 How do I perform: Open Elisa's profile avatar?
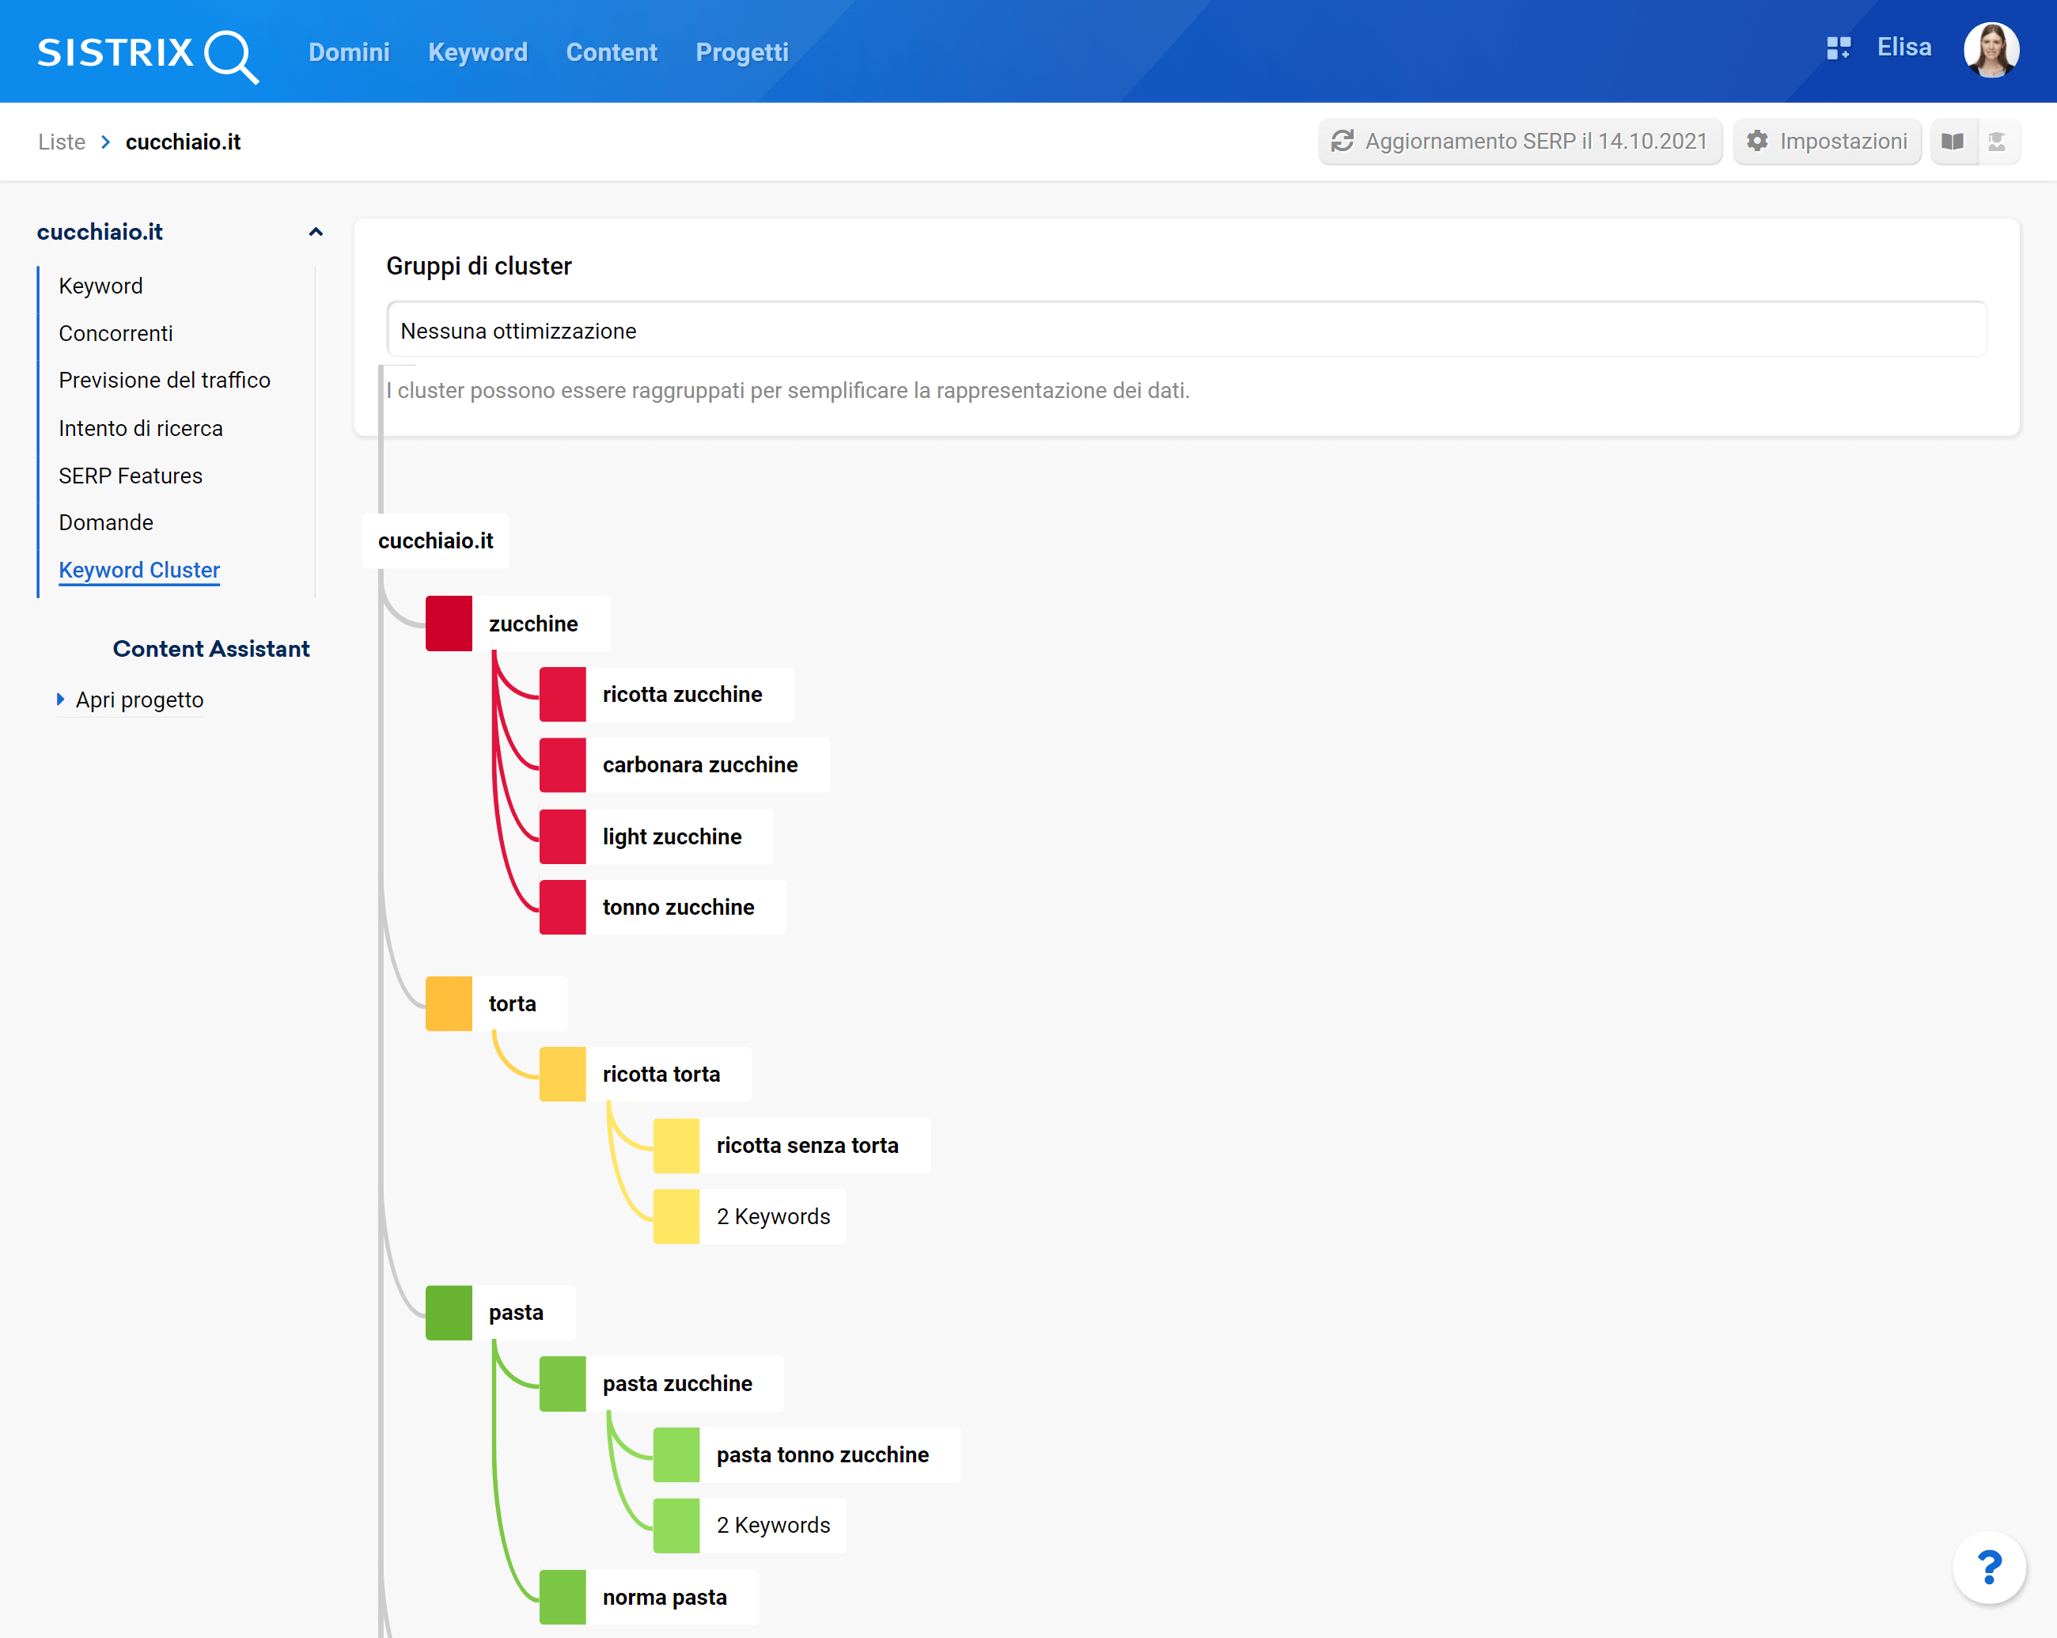[x=1991, y=50]
